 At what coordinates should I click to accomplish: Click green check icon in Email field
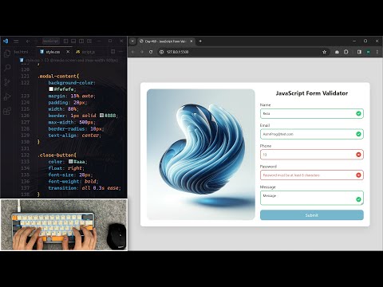pos(358,134)
